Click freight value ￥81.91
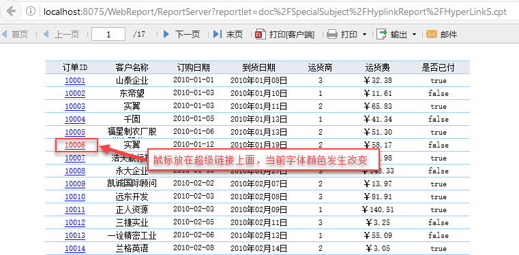This screenshot has width=519, height=255. click(378, 197)
